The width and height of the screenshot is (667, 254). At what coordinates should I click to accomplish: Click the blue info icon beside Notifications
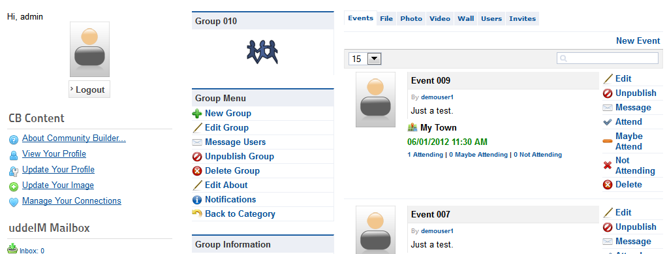(197, 200)
